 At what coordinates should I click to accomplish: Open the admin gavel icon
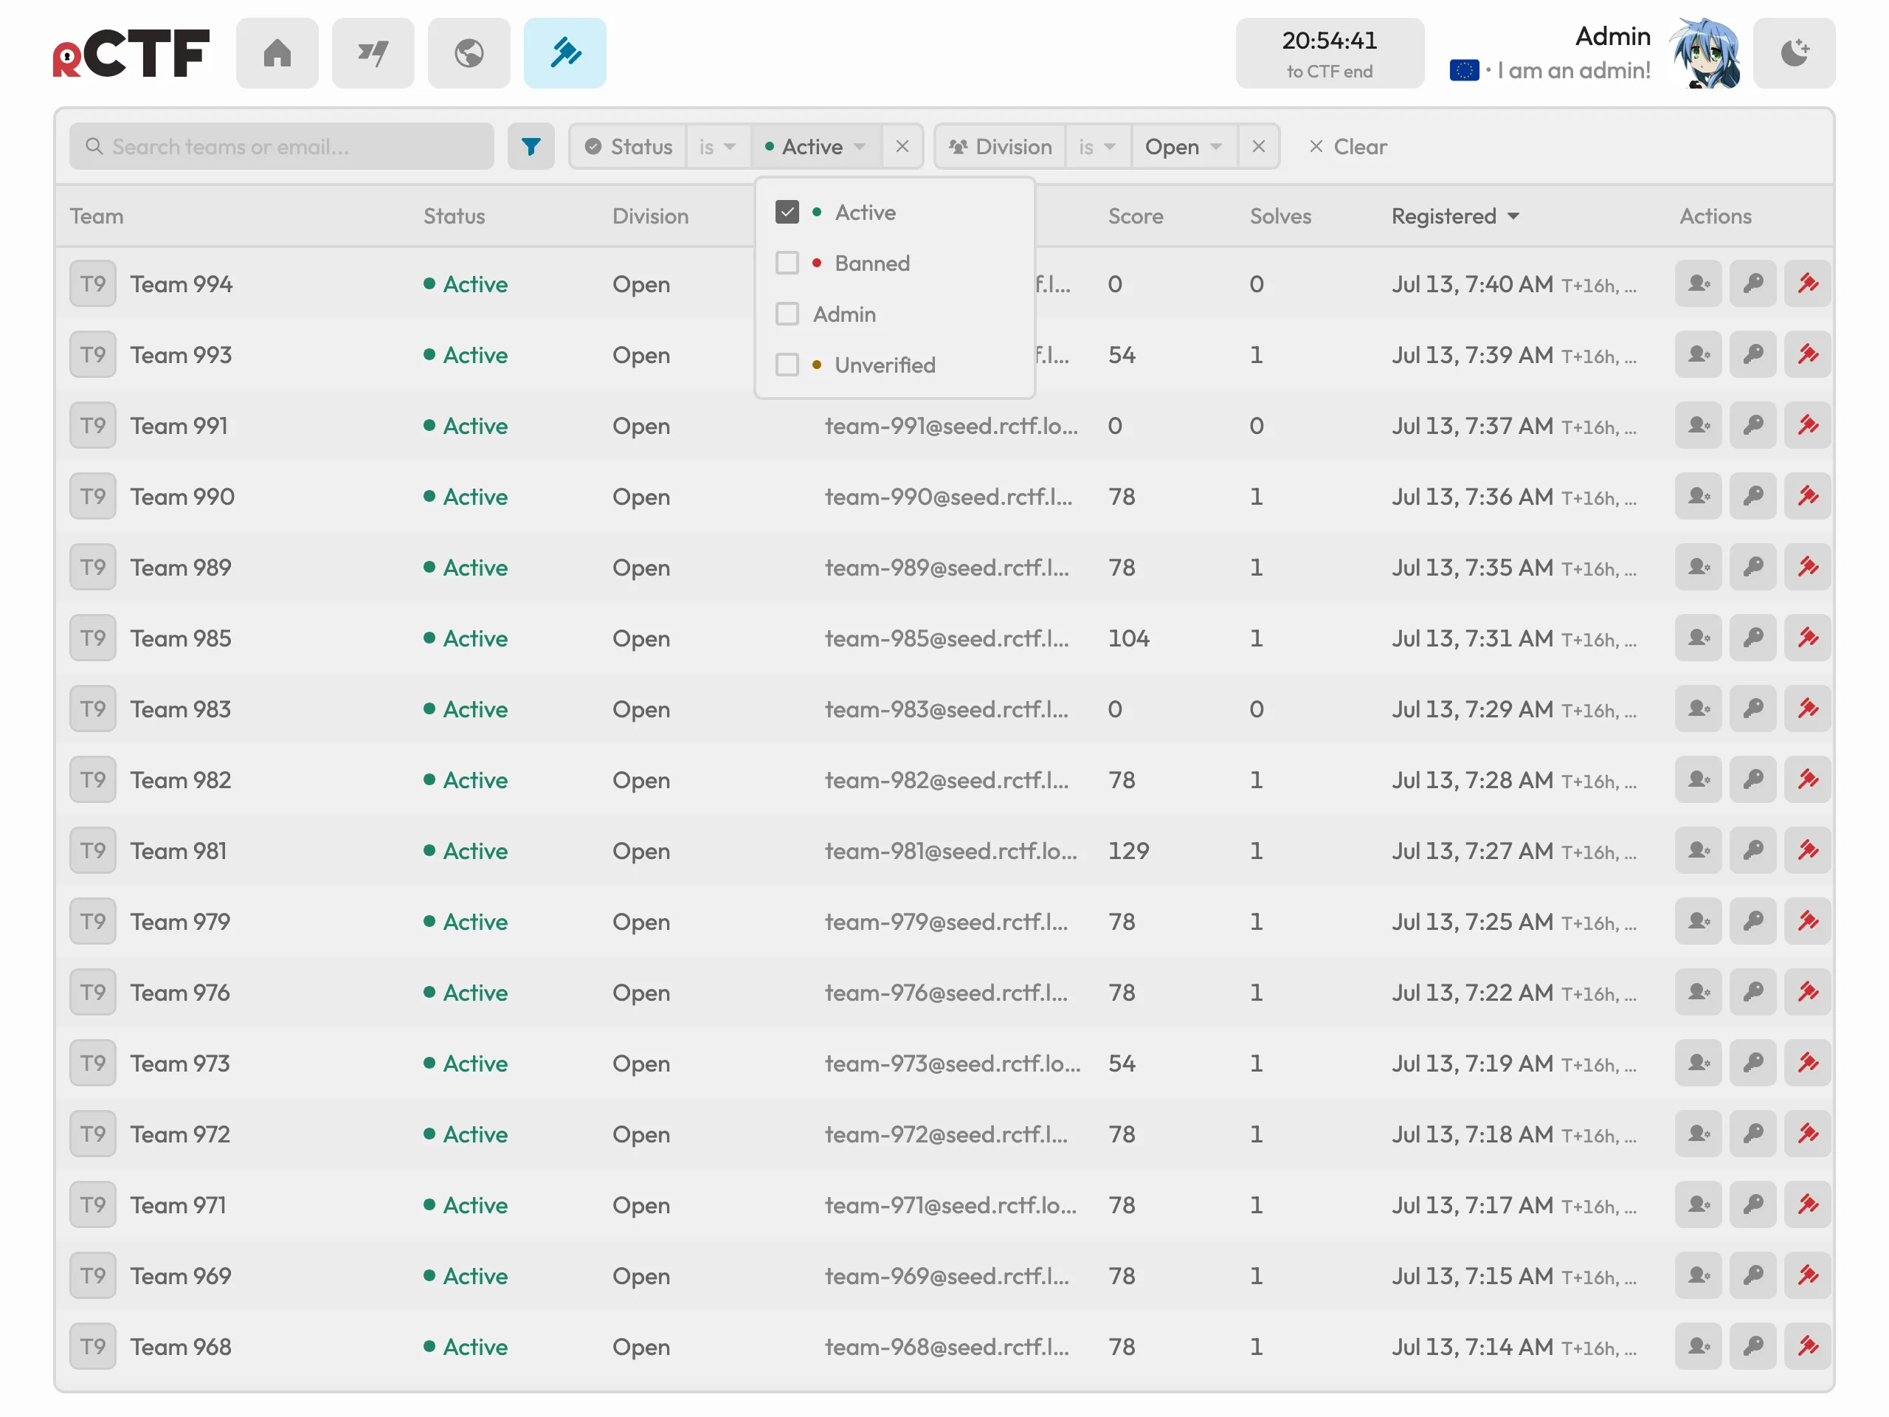click(x=564, y=53)
